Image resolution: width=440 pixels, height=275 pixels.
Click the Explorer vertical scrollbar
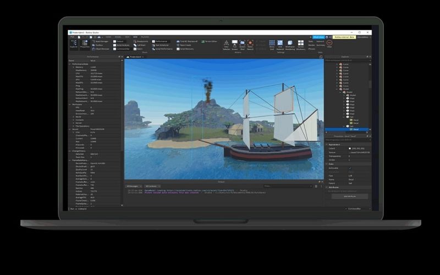pos(370,84)
